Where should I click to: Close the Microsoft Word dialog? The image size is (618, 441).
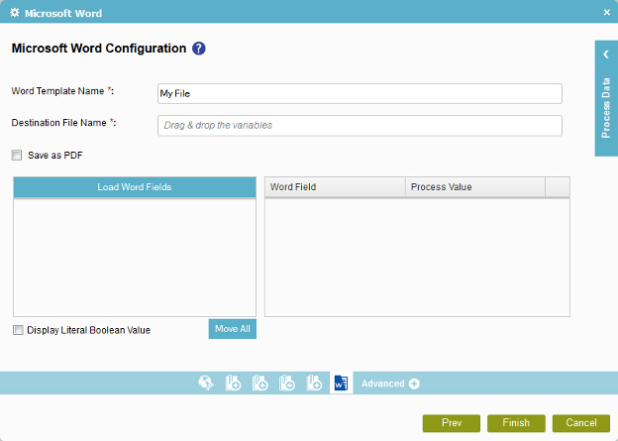point(606,13)
